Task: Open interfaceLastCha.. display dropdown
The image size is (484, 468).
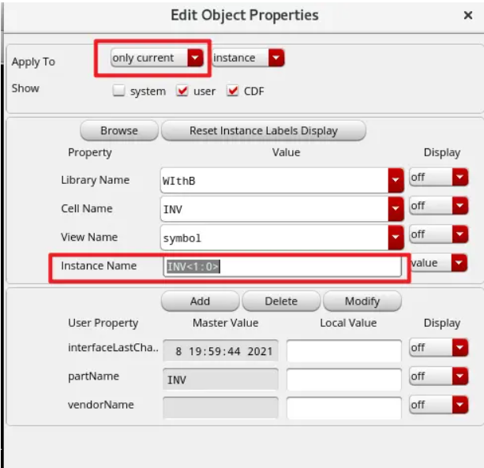Action: (439, 348)
